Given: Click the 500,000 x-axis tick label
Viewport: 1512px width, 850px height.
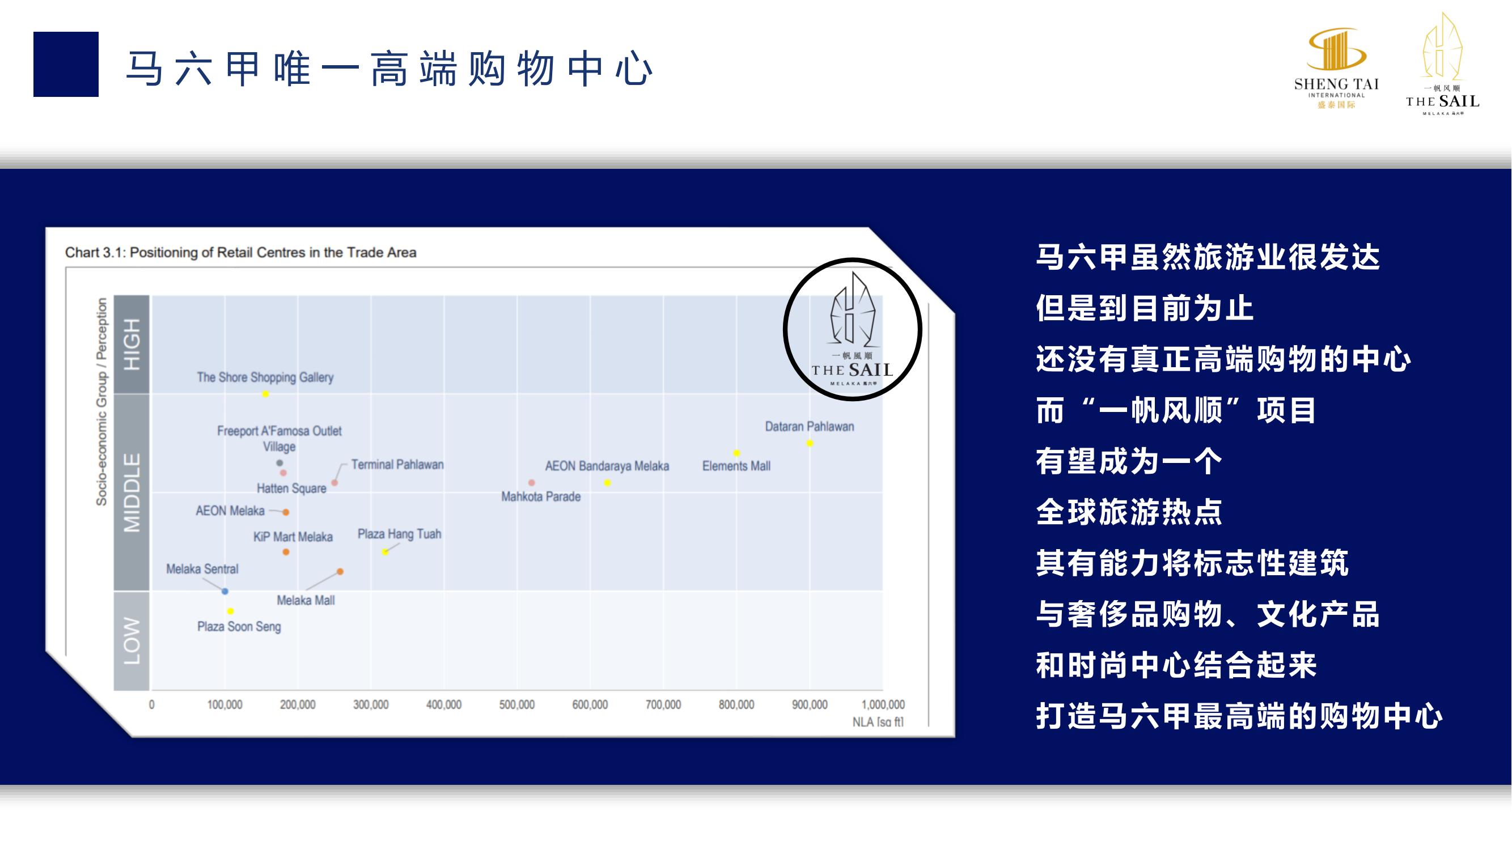Looking at the screenshot, I should [516, 704].
